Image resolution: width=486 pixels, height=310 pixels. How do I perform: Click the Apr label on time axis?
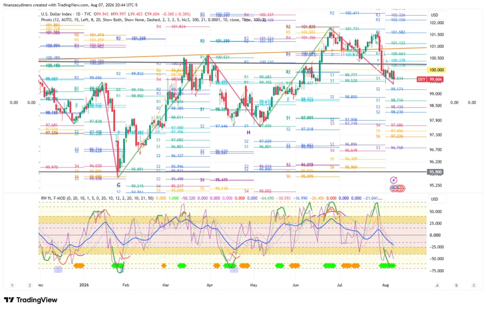(210, 285)
